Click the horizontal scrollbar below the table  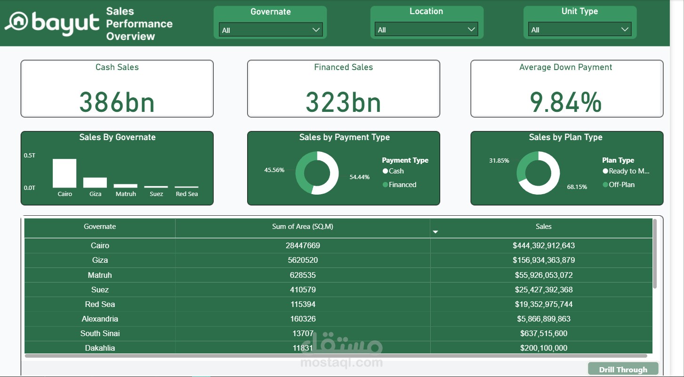(338, 356)
